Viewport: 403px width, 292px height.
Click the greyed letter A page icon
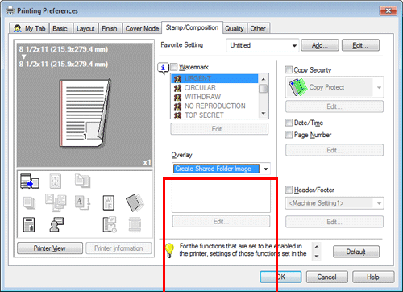82,202
